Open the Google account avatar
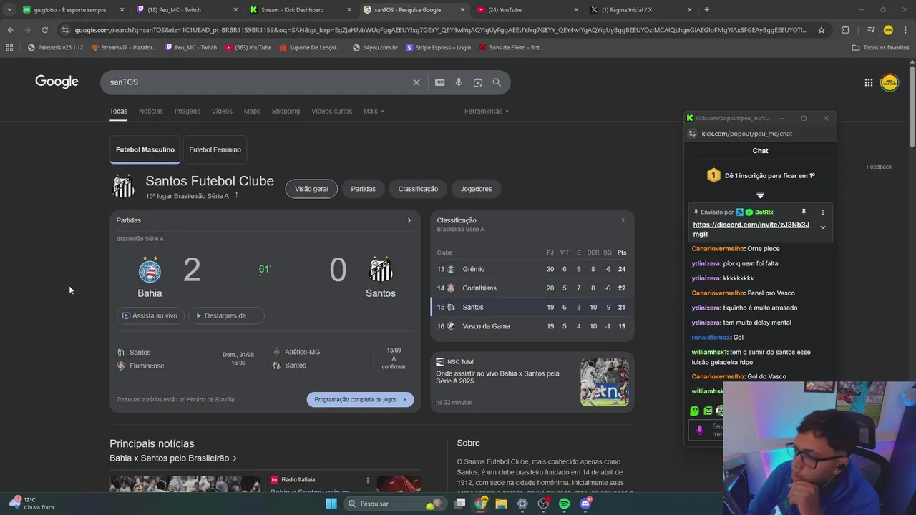 [x=889, y=82]
